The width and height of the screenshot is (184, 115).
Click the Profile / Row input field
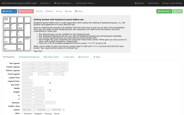pos(33,106)
